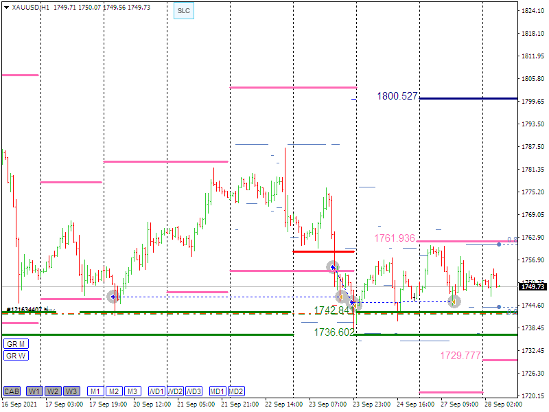
Task: Click the SLC button
Action: point(183,11)
